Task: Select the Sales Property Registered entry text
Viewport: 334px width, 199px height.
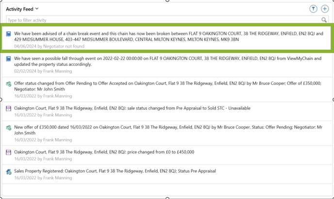Action: coord(115,171)
